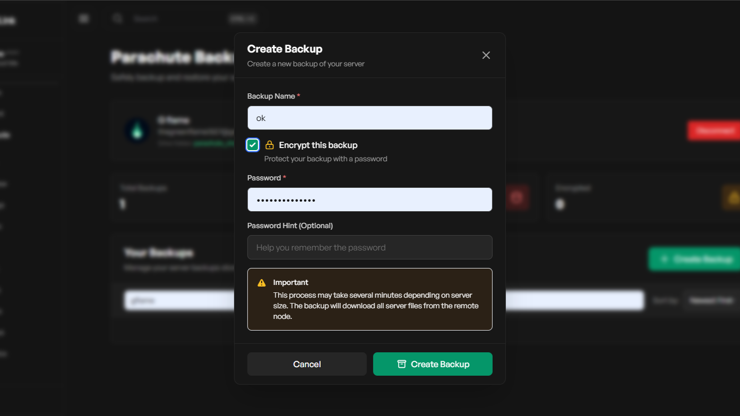Click into the Password field
The width and height of the screenshot is (740, 416).
(369, 200)
